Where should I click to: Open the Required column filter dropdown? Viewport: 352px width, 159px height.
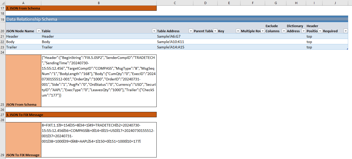coord(346,31)
